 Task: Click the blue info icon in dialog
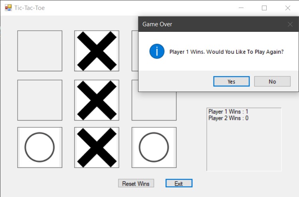click(x=157, y=51)
